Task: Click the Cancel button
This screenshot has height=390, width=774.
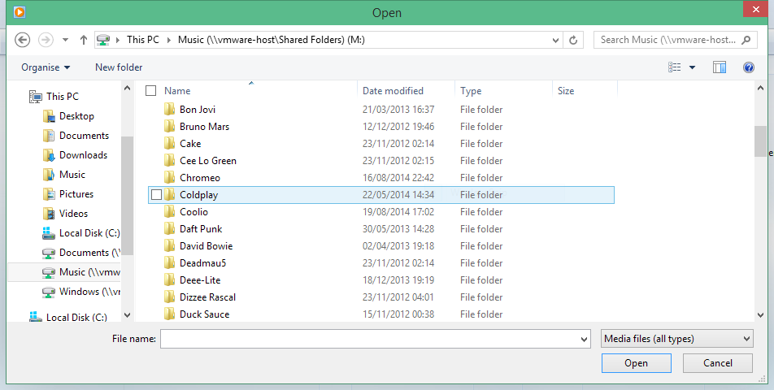Action: coord(718,363)
